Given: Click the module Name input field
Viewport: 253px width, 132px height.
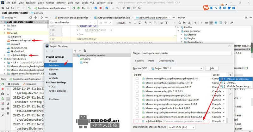Looking at the screenshot, I should coord(187,53).
